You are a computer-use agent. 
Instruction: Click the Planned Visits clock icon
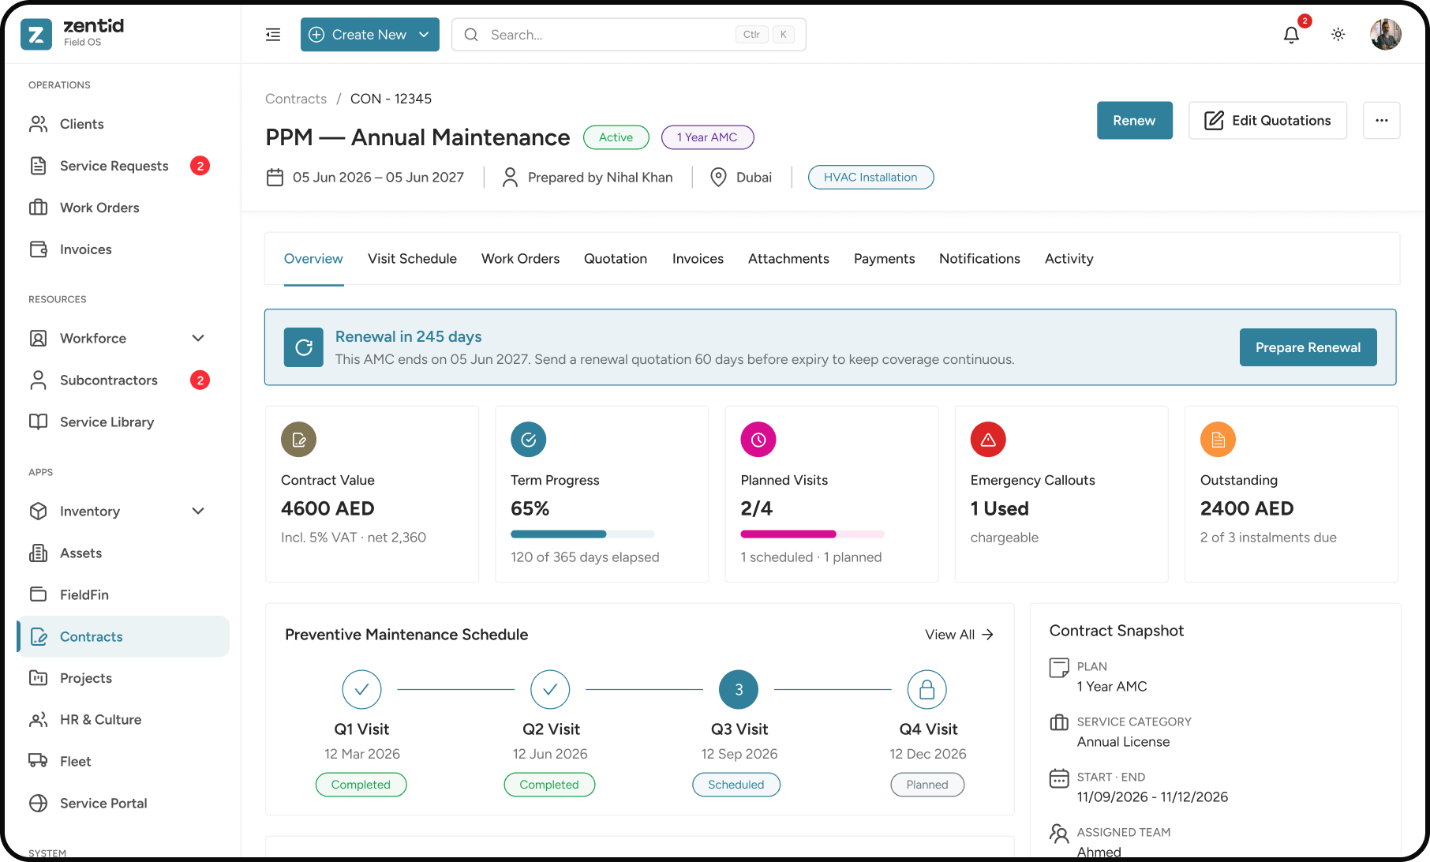click(x=758, y=440)
